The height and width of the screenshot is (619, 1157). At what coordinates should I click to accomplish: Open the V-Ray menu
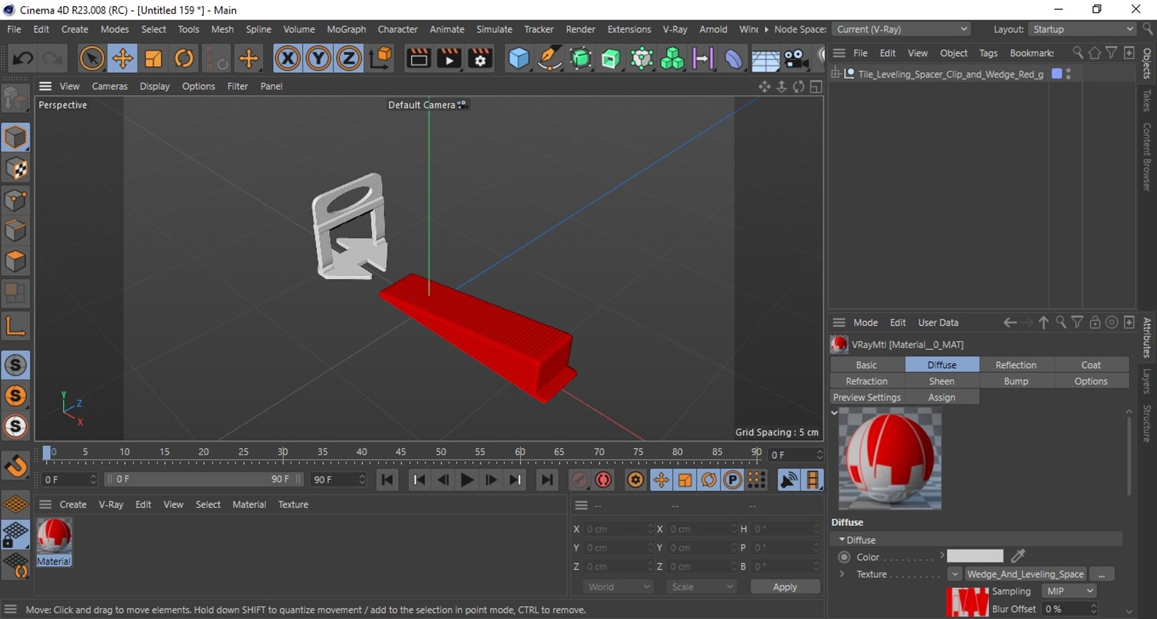[675, 29]
